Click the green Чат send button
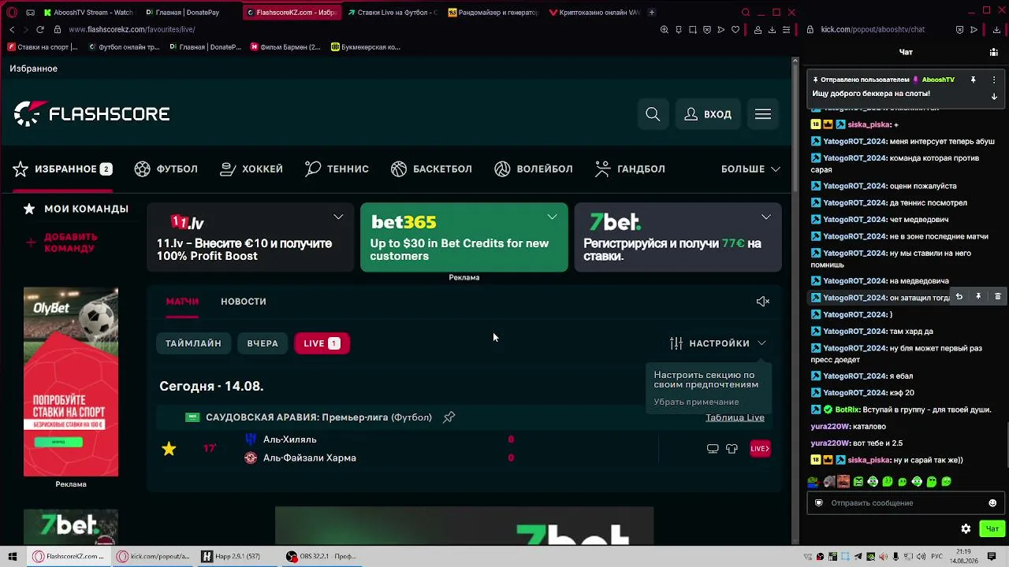The height and width of the screenshot is (567, 1009). (x=992, y=529)
